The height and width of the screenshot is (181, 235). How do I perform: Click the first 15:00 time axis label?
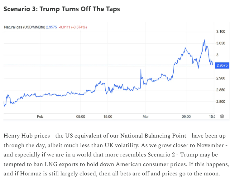point(108,117)
